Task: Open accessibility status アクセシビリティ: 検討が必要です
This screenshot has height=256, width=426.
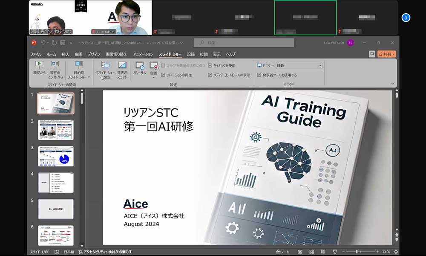Action: point(105,252)
